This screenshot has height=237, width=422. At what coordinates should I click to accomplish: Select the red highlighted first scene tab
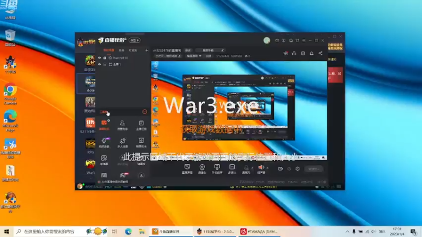tap(109, 50)
